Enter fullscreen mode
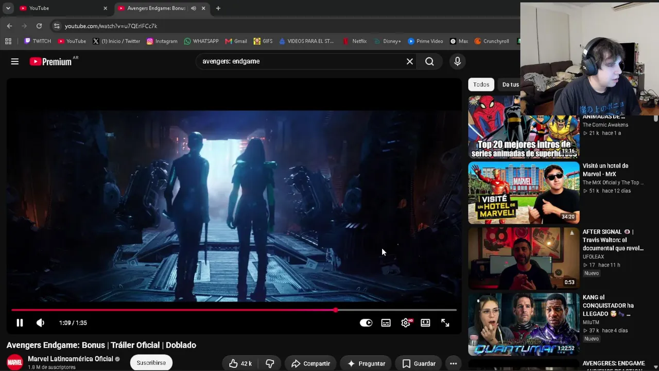 445,323
